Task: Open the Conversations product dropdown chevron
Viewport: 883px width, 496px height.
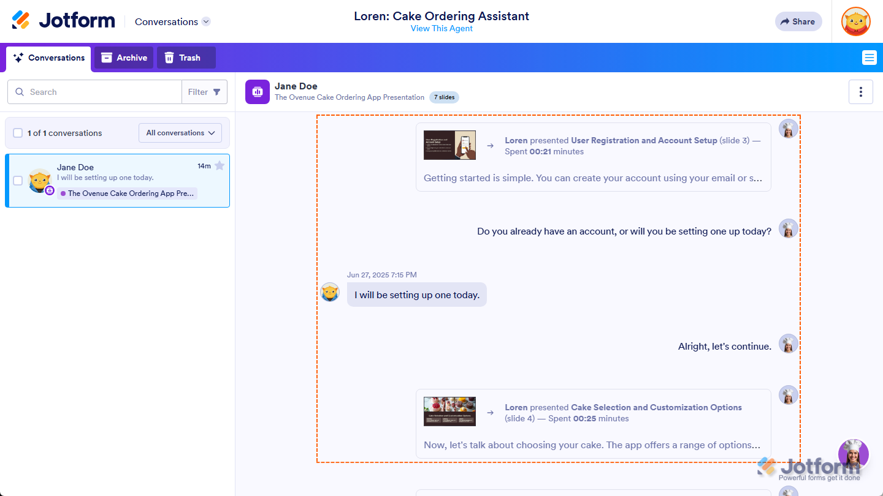Action: 206,21
